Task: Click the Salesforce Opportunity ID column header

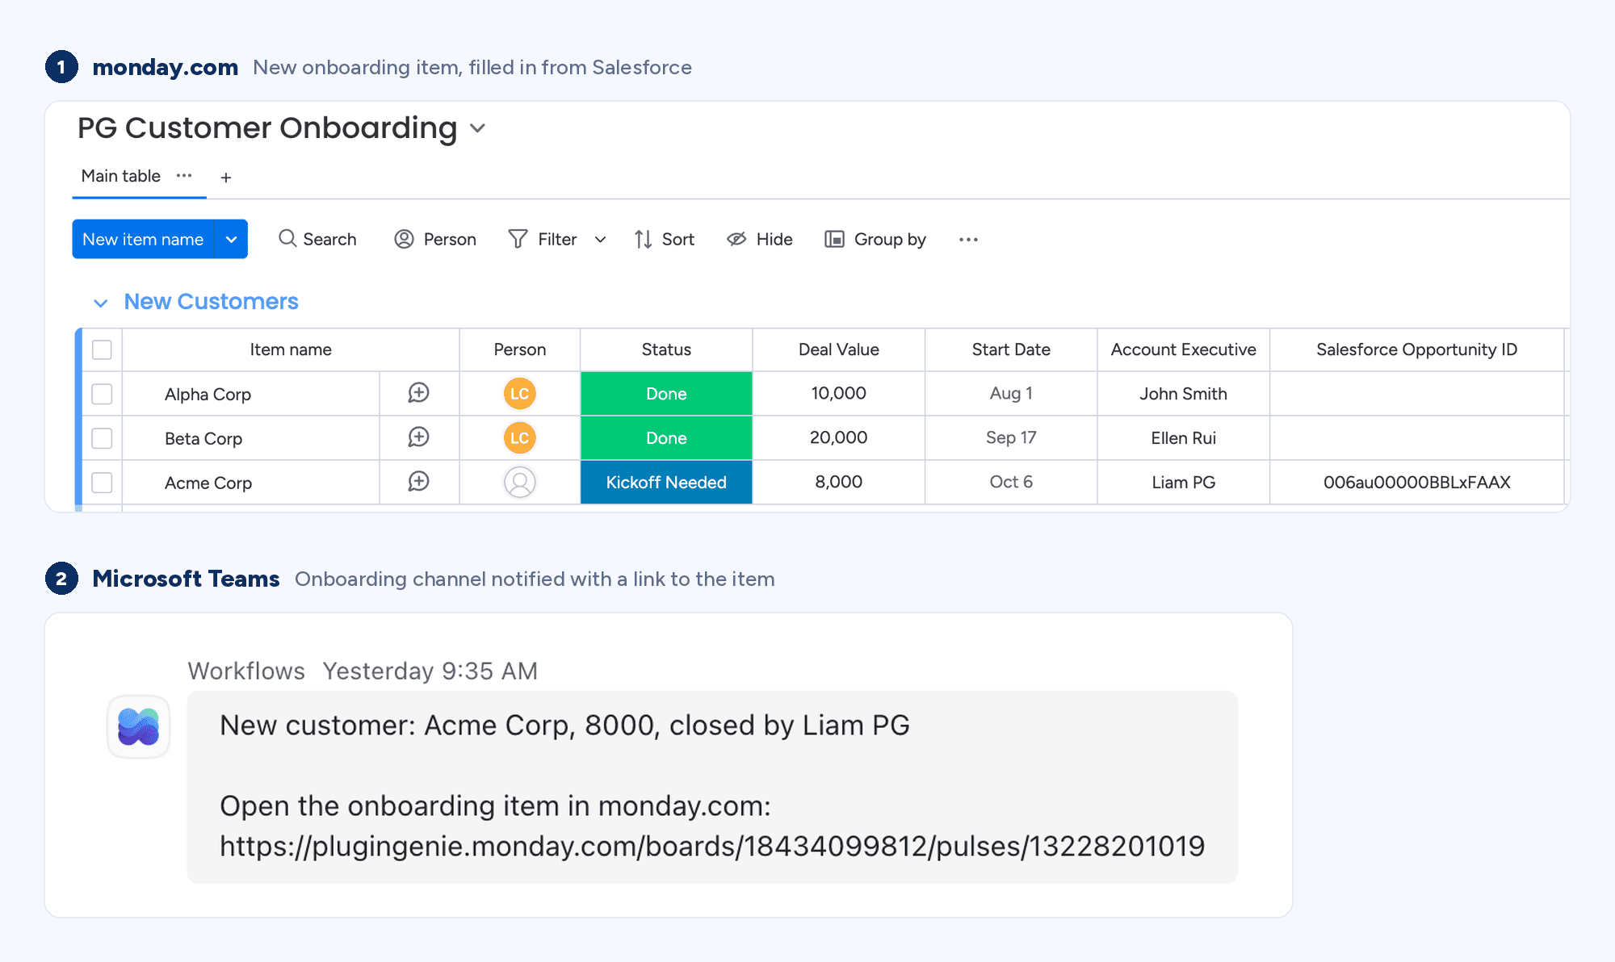Action: coord(1417,349)
